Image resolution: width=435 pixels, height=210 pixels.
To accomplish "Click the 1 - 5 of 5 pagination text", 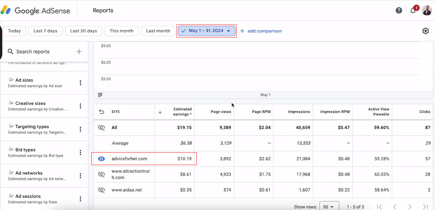I will click(355, 207).
